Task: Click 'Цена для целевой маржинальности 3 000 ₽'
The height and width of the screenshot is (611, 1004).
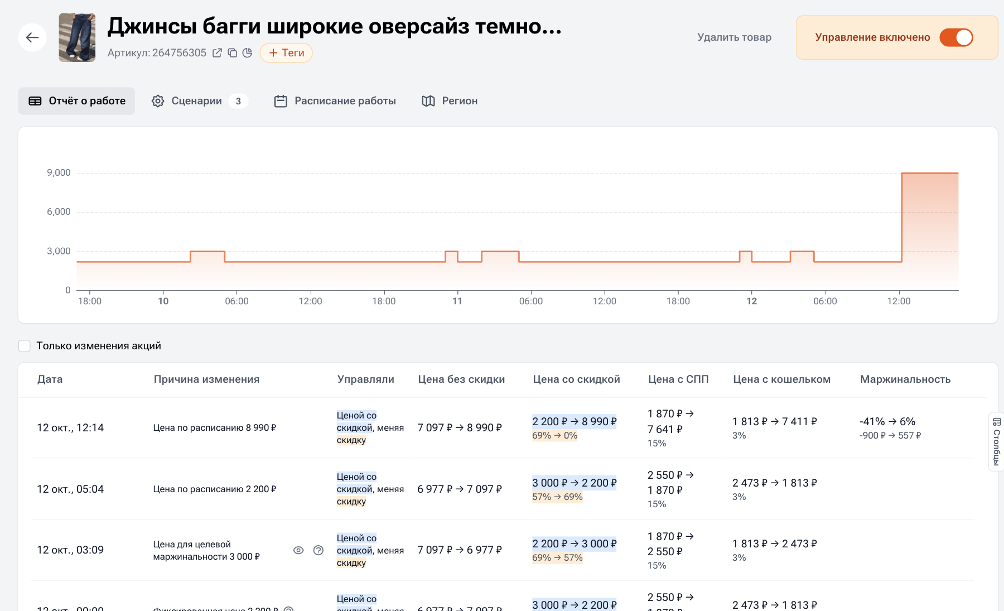Action: 206,551
